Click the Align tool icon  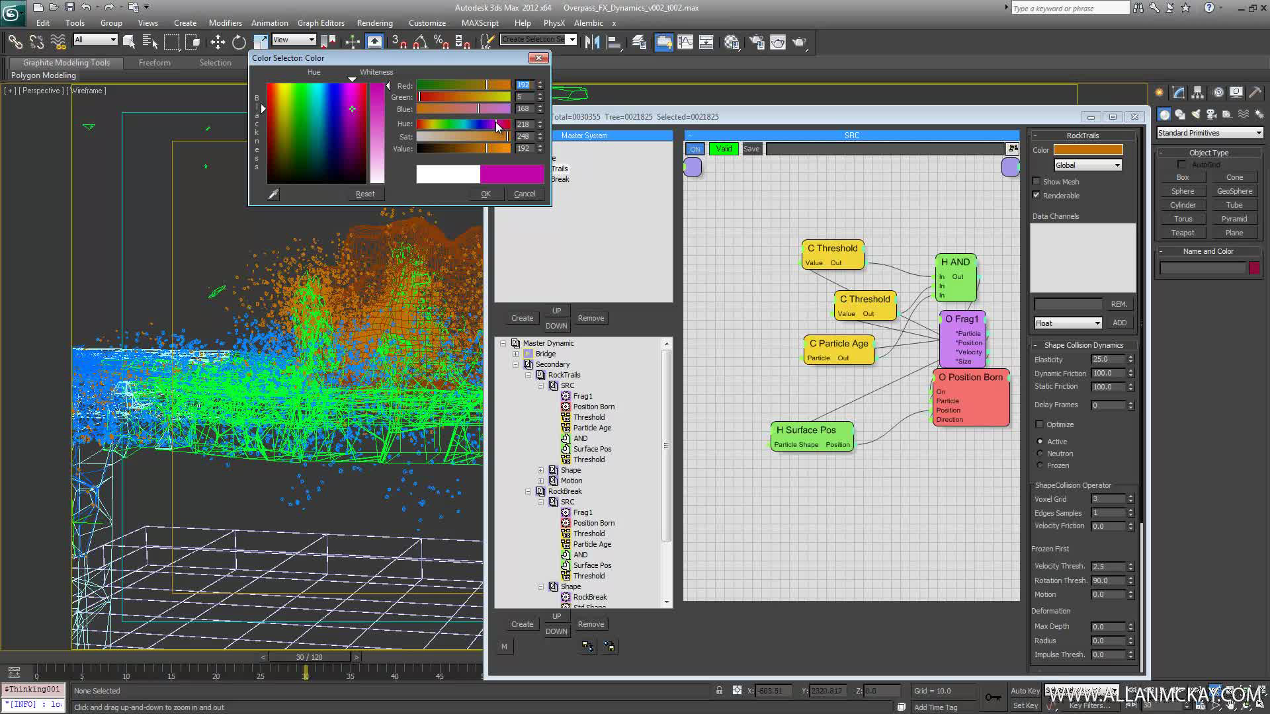[614, 42]
